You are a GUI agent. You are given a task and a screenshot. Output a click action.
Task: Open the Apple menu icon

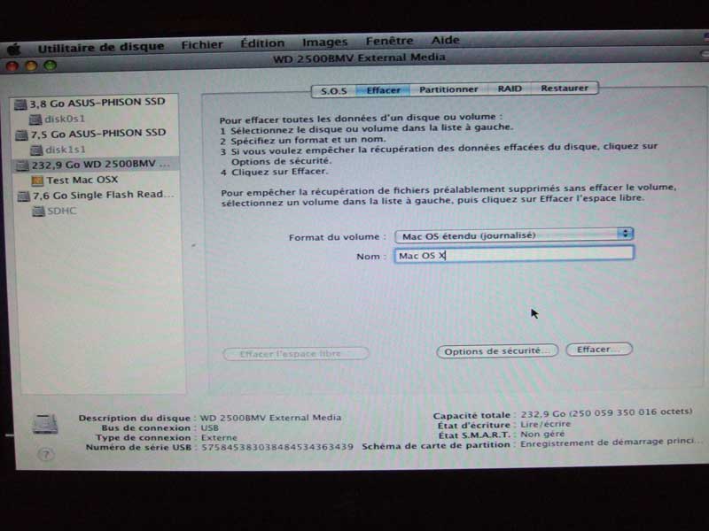tap(14, 50)
